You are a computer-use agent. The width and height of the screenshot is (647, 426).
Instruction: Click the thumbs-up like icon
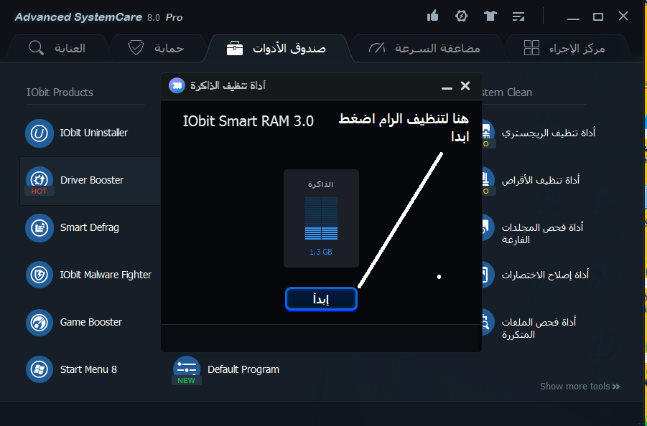click(432, 16)
